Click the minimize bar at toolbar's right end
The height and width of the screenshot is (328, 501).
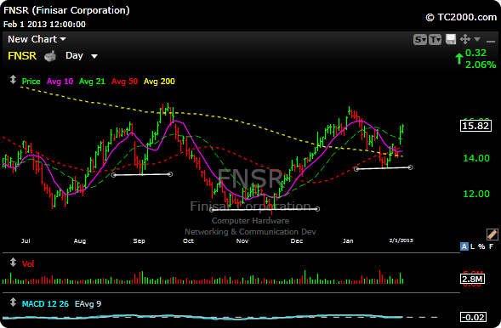coord(490,41)
